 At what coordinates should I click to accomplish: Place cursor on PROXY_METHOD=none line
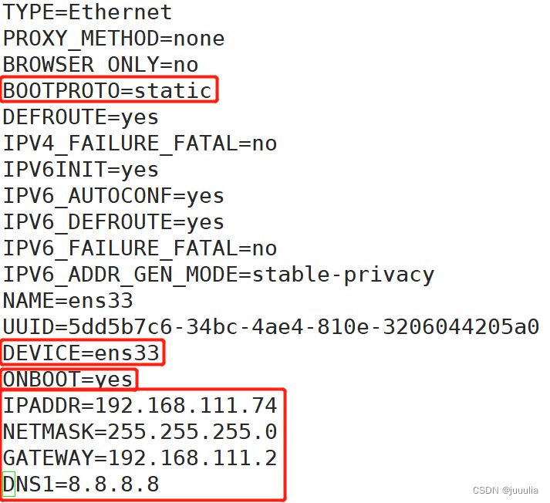click(x=113, y=39)
